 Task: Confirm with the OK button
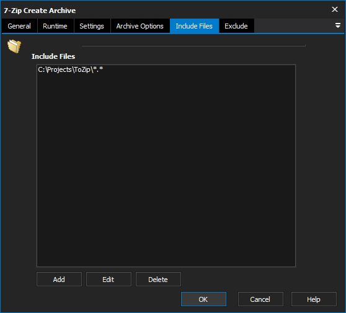click(x=203, y=299)
